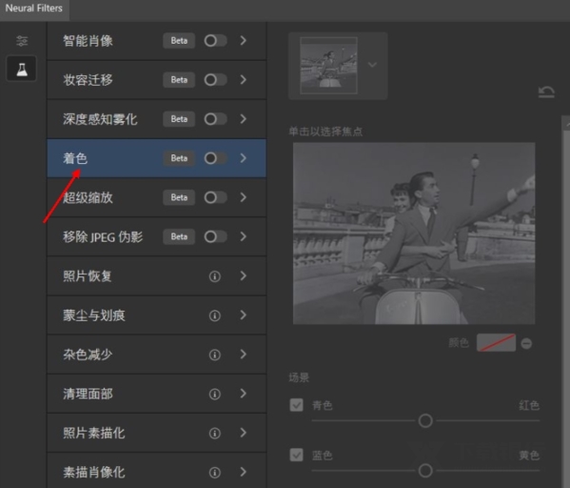Image resolution: width=570 pixels, height=488 pixels.
Task: Enable the 妆容迁移 filter toggle
Action: (x=215, y=80)
